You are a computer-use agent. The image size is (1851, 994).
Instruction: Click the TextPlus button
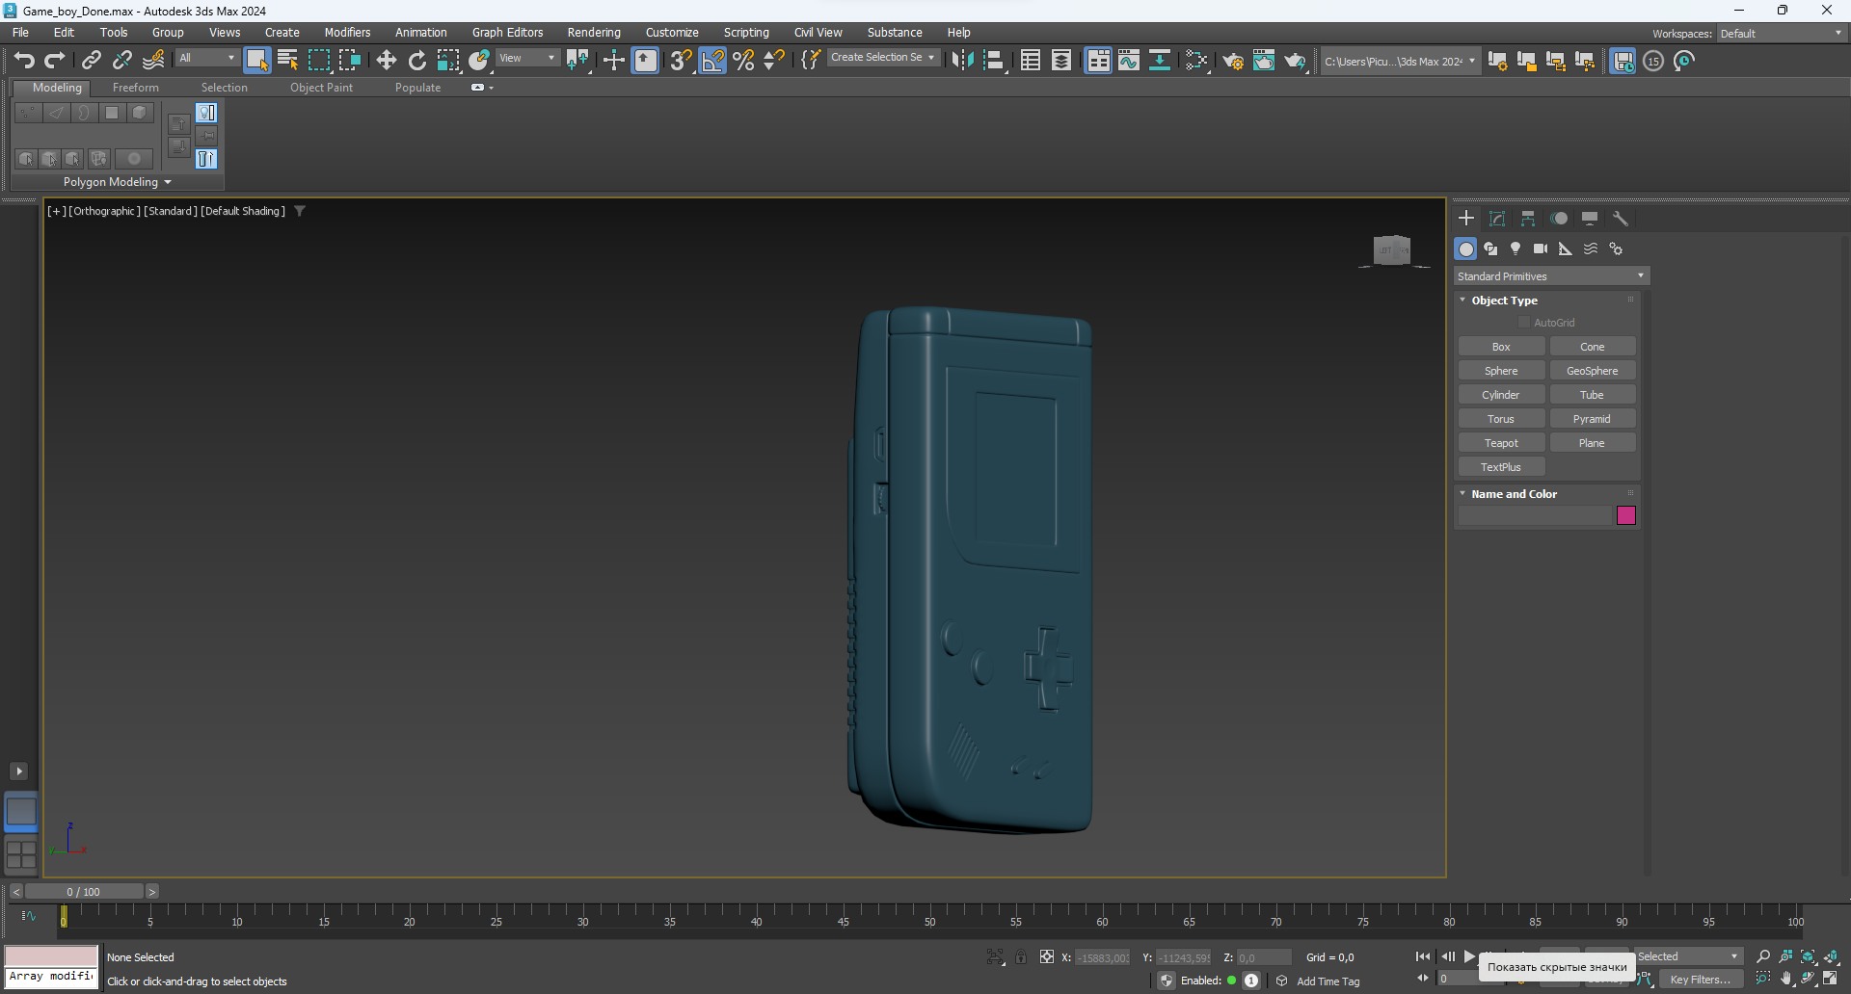coord(1501,467)
